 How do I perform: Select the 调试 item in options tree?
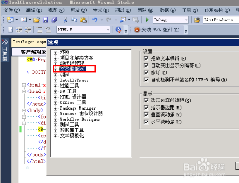65,75
